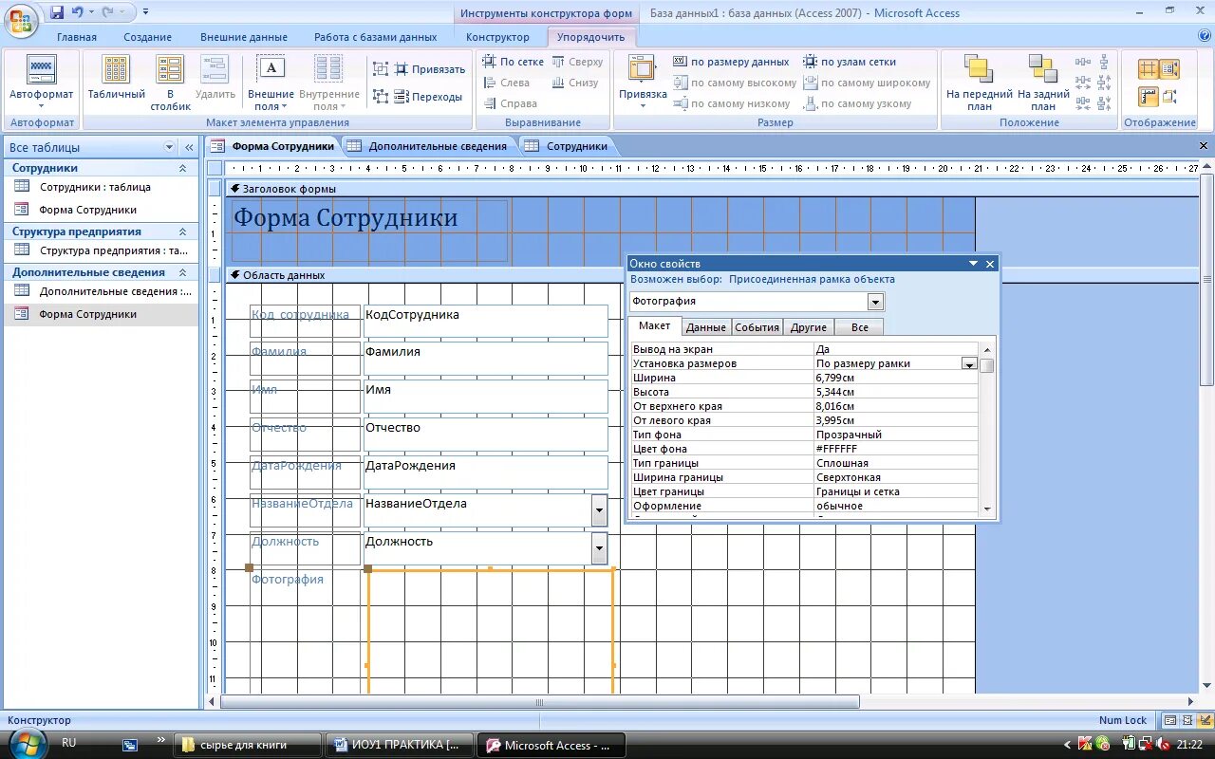Edit the Цвет фона value #FFFFFF

coord(895,449)
